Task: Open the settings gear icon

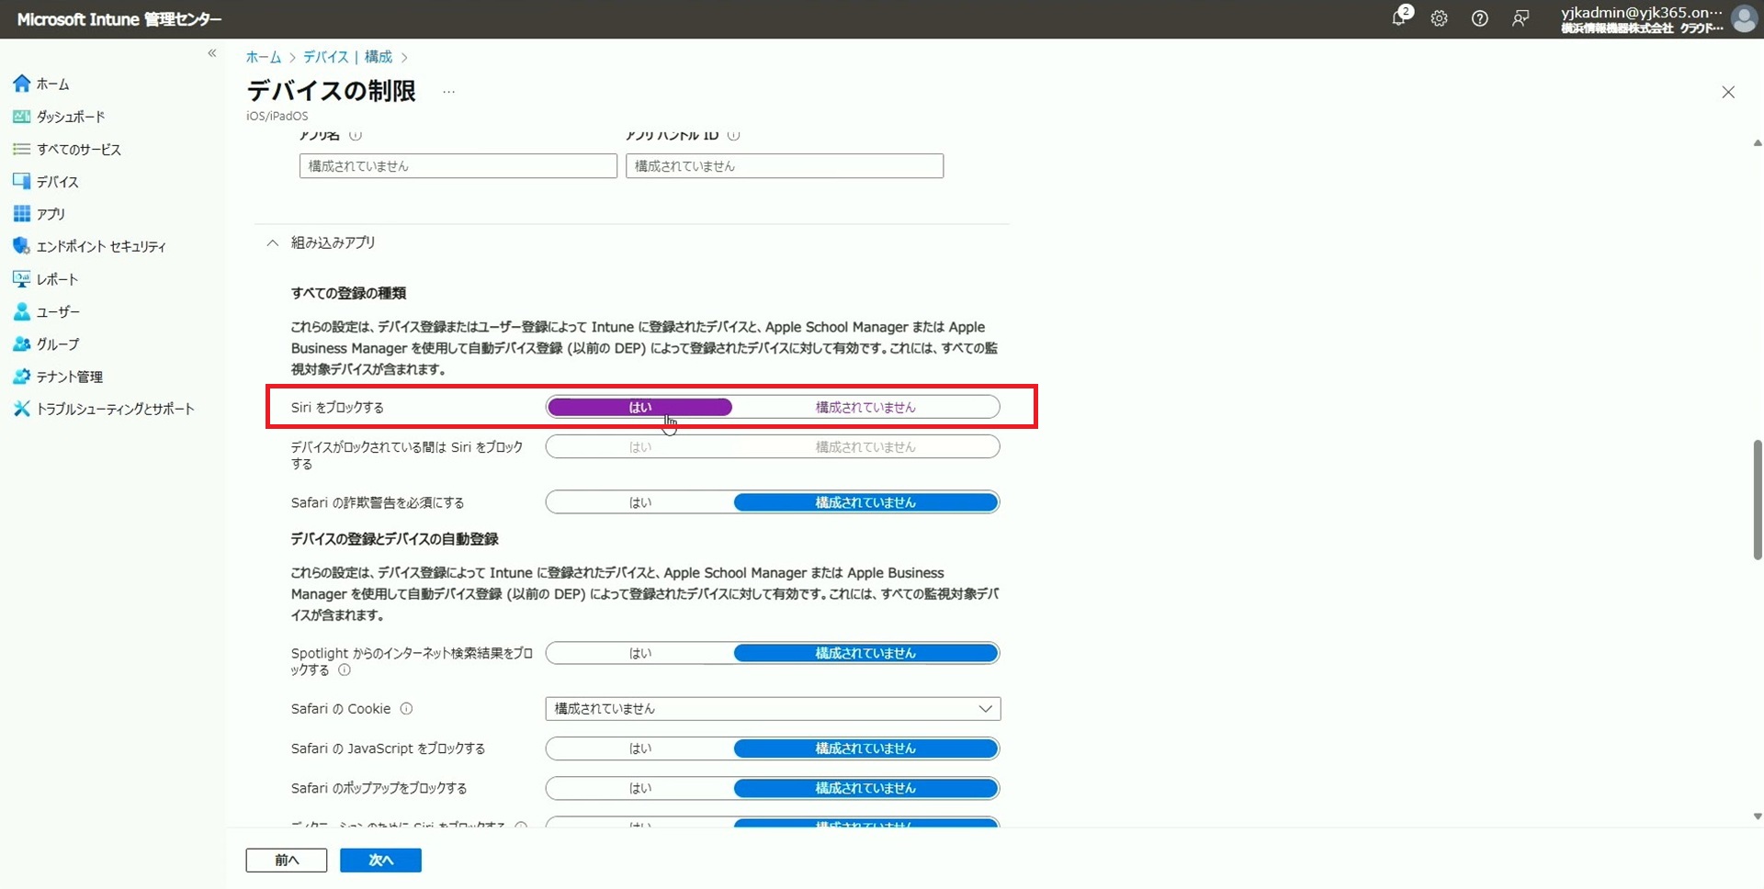Action: pos(1439,18)
